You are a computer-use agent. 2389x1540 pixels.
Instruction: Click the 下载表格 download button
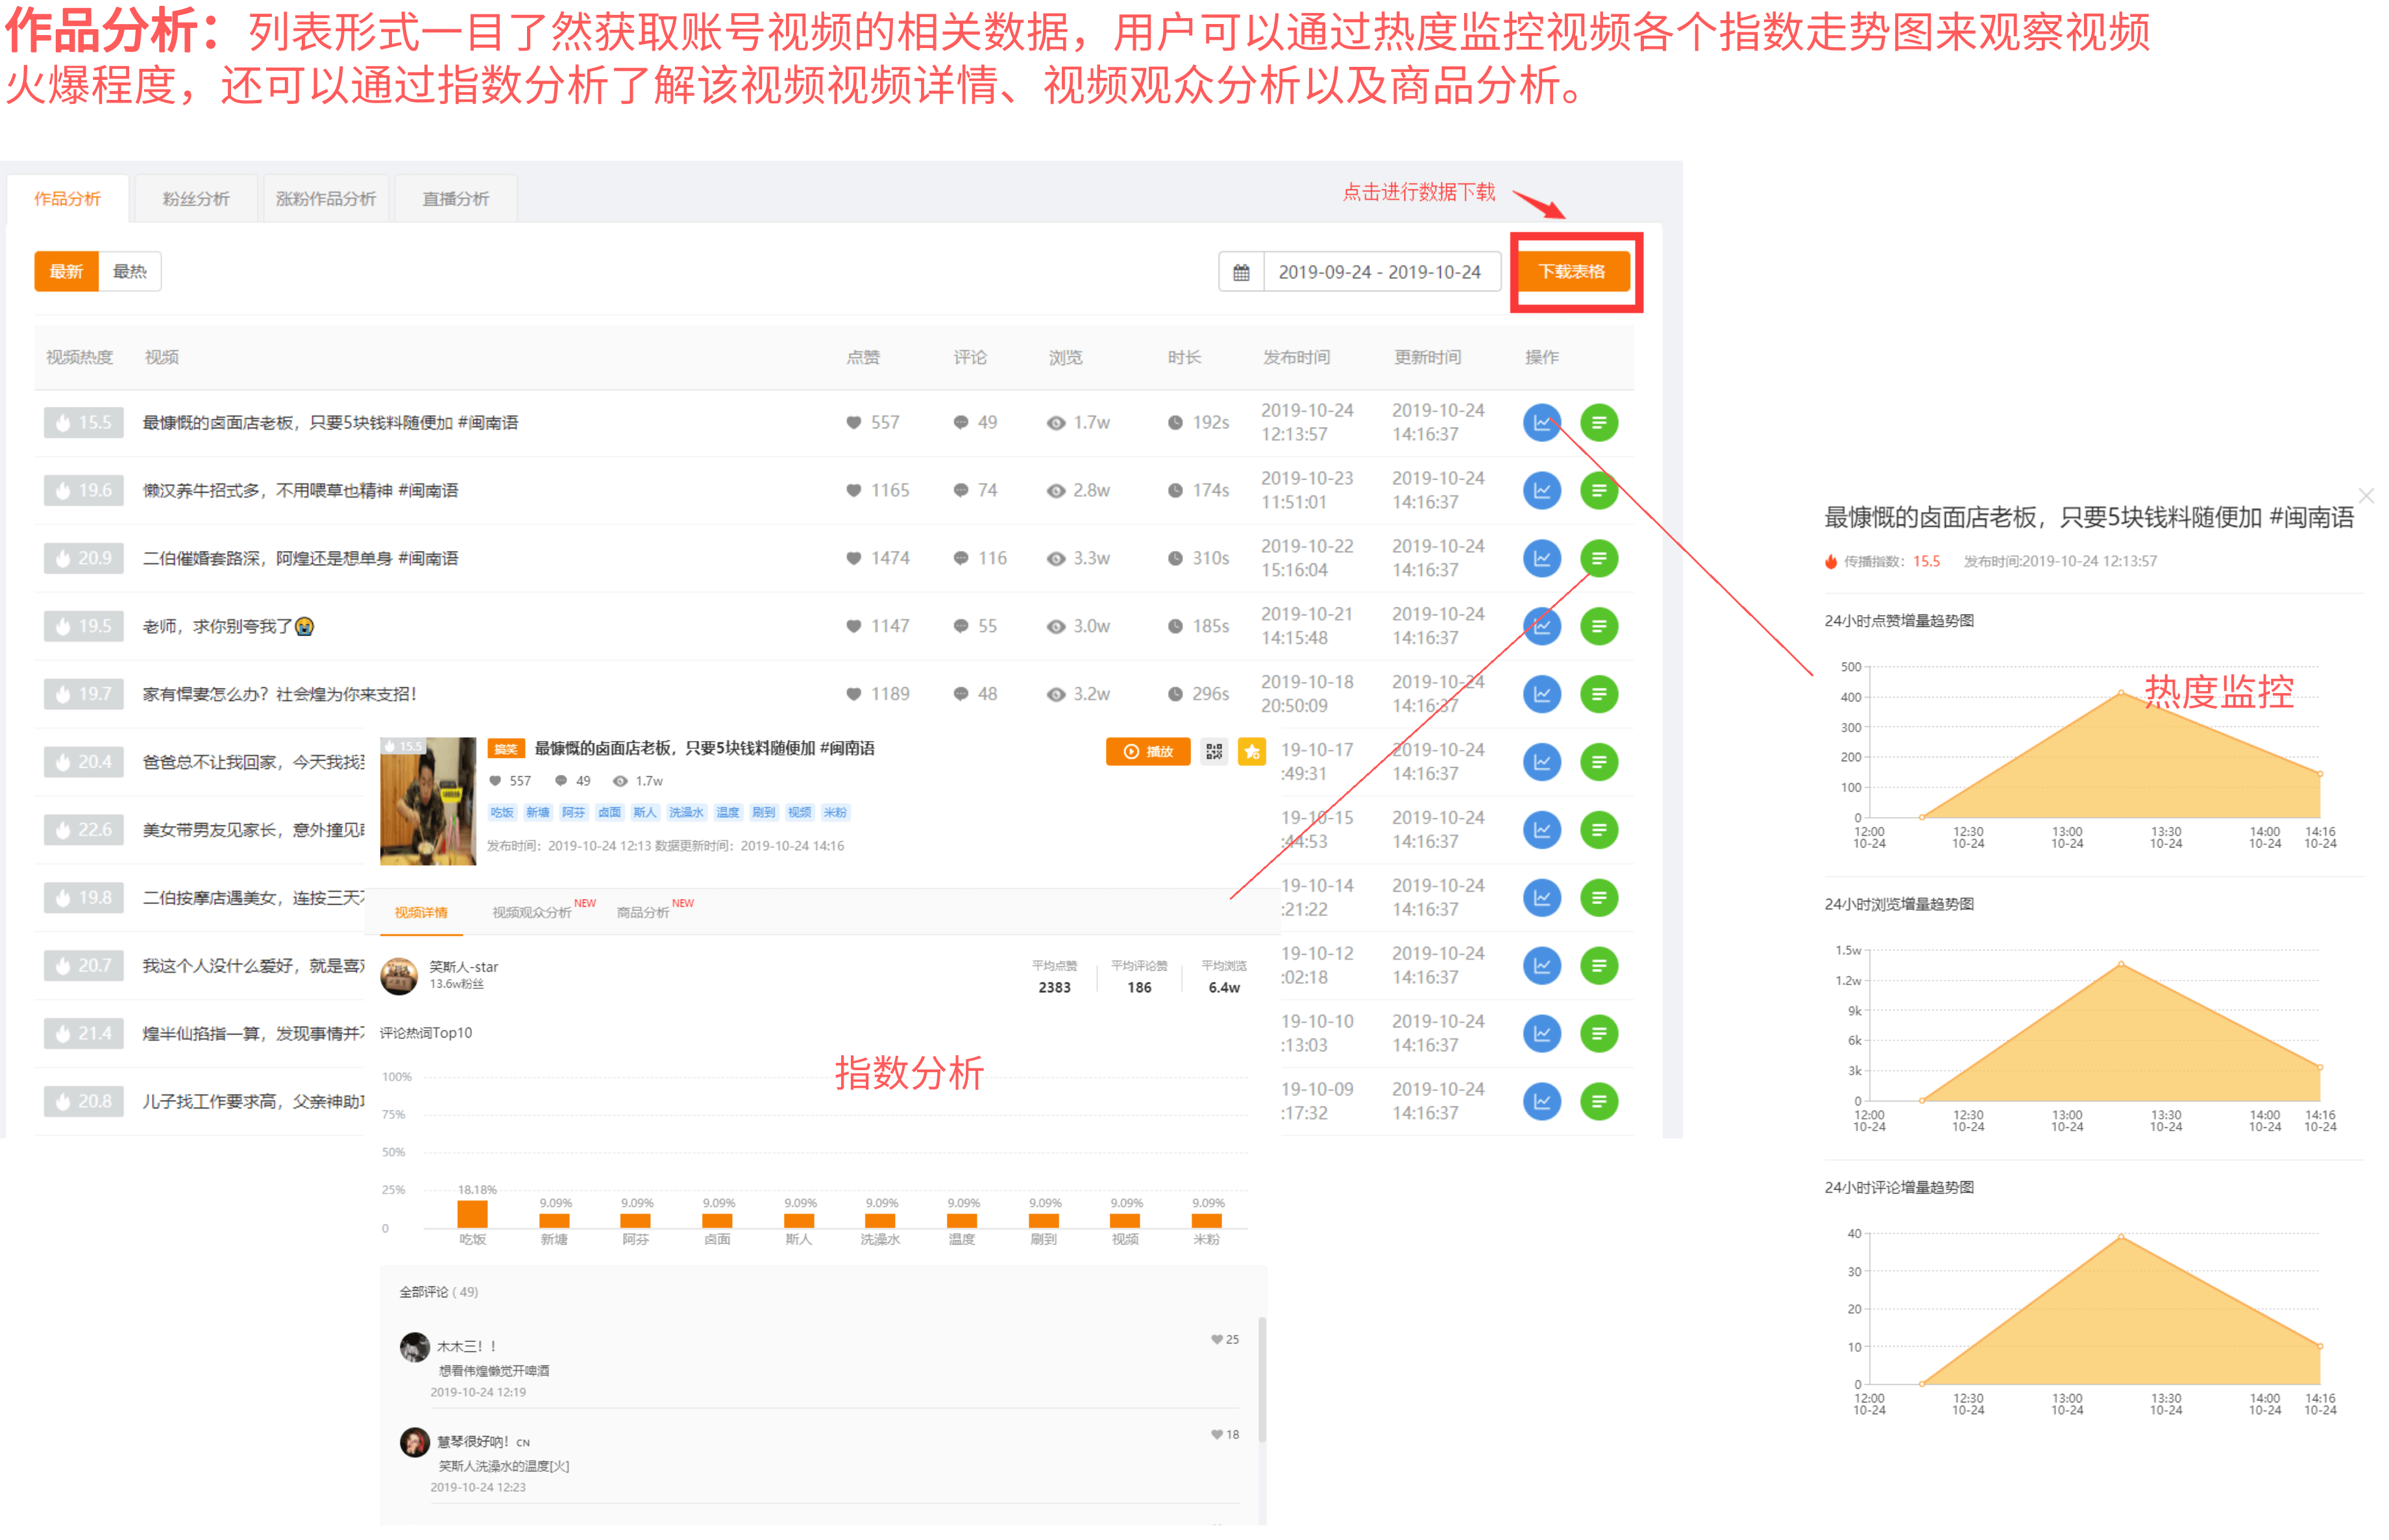(1575, 271)
